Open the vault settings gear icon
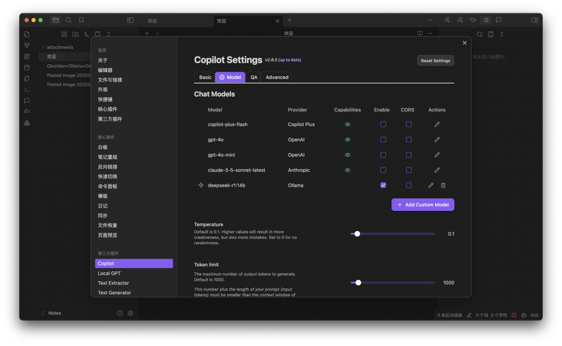 [131, 313]
